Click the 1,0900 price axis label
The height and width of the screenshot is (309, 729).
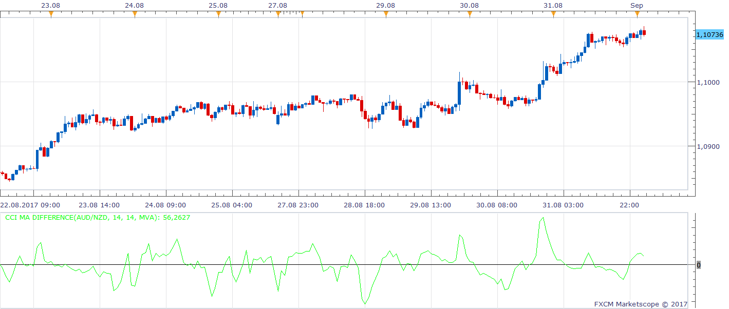(707, 146)
